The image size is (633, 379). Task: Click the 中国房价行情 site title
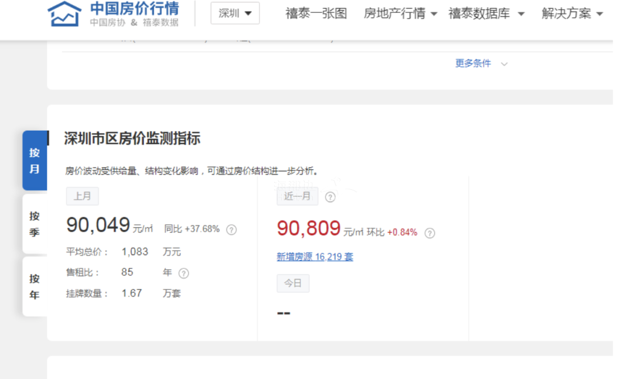(x=134, y=9)
